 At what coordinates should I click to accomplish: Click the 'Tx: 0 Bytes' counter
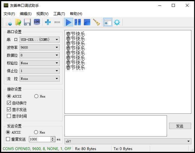tap(123, 149)
